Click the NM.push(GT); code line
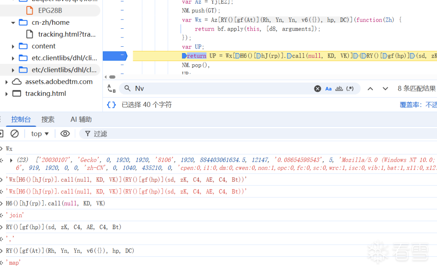437x273 pixels. pos(201,11)
